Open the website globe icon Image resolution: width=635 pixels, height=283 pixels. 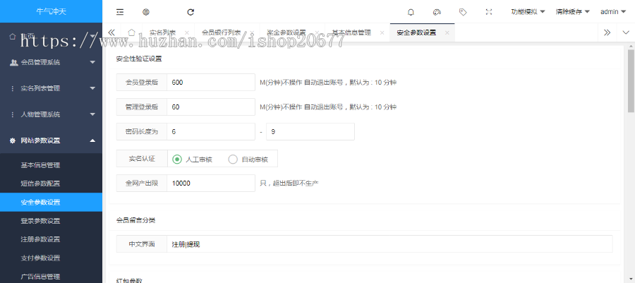pos(146,12)
